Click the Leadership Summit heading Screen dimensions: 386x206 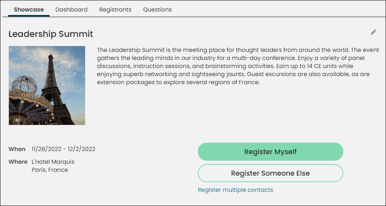point(51,34)
